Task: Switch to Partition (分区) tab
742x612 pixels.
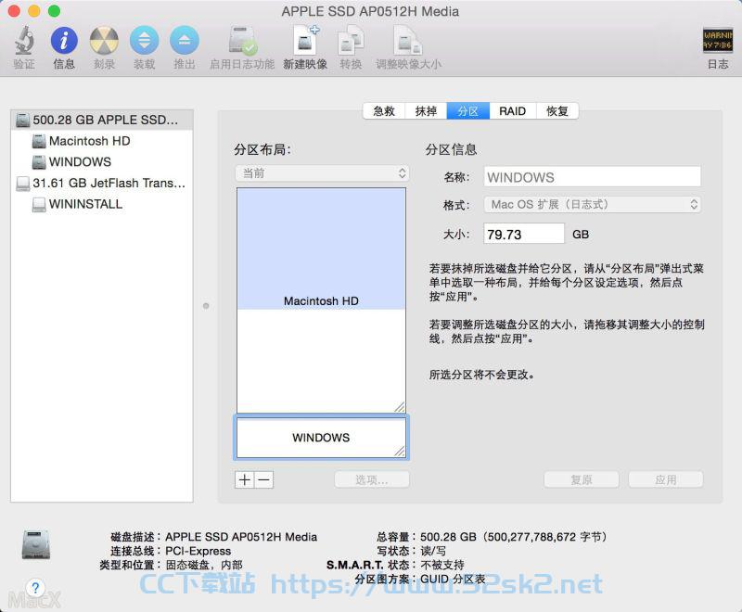Action: click(x=468, y=111)
